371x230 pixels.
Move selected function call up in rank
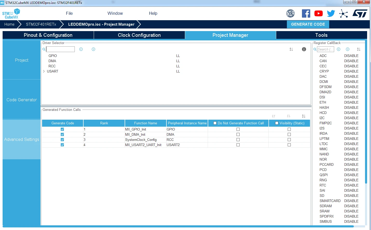click(x=274, y=116)
